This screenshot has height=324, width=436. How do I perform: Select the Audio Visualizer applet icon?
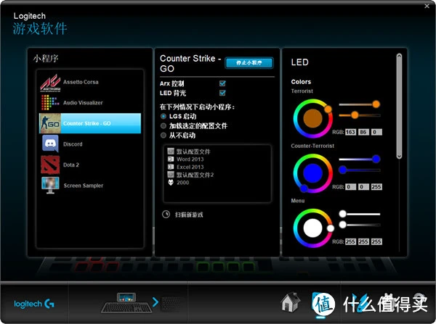50,103
